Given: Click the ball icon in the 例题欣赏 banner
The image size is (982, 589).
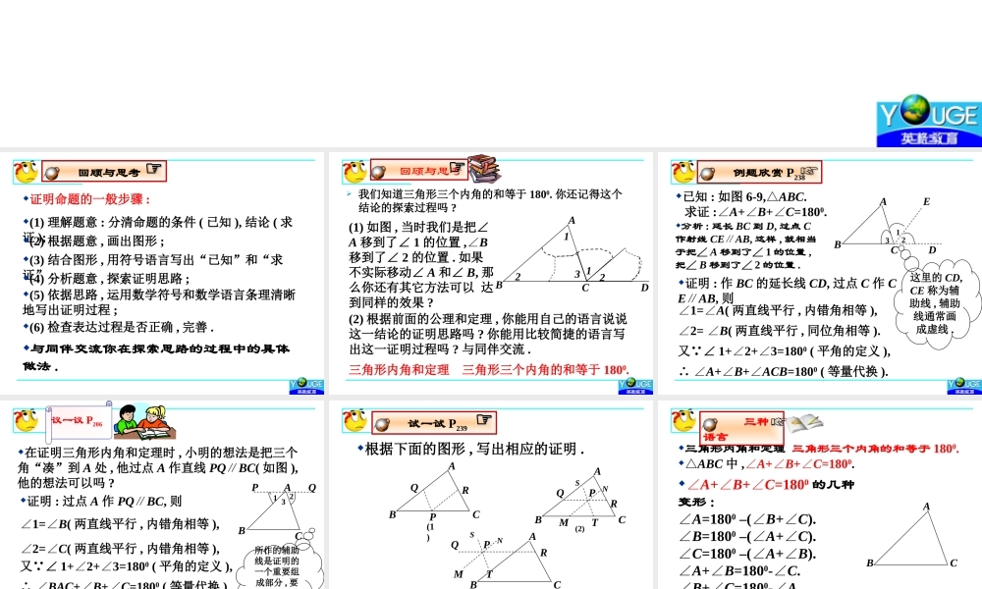Looking at the screenshot, I should click(708, 174).
